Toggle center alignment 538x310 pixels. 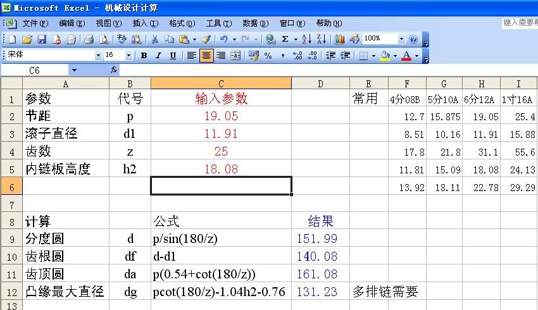point(206,56)
